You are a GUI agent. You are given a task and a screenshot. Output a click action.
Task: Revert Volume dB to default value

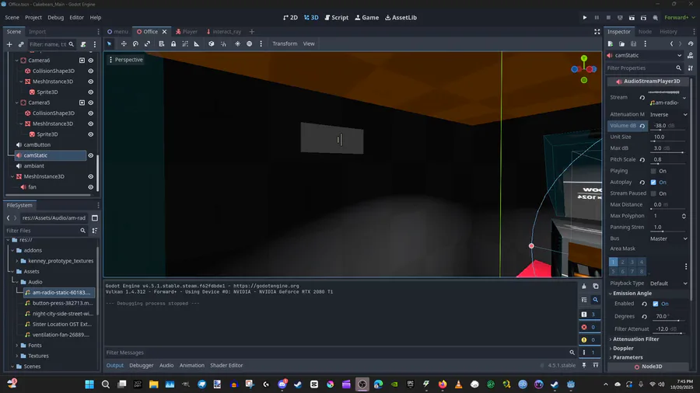click(642, 126)
